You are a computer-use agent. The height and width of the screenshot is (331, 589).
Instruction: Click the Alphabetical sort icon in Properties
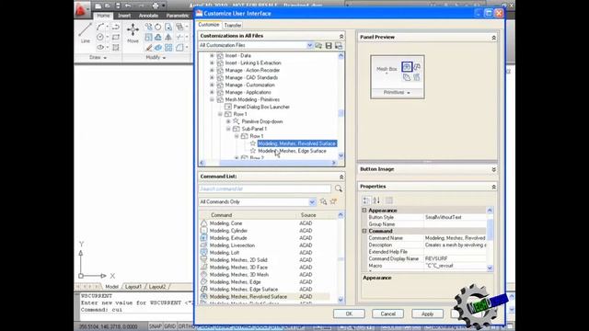coord(376,200)
